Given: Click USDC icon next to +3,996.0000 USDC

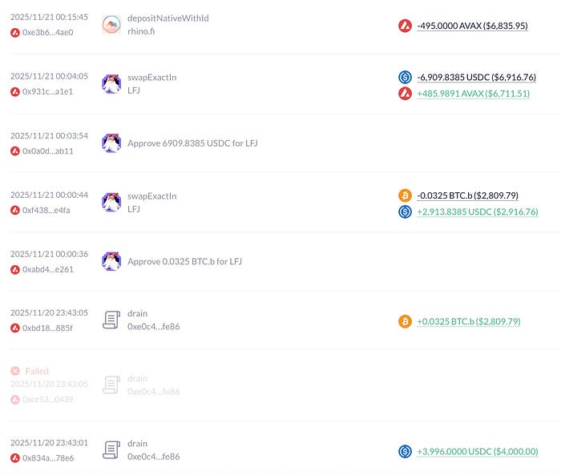Looking at the screenshot, I should tap(406, 452).
